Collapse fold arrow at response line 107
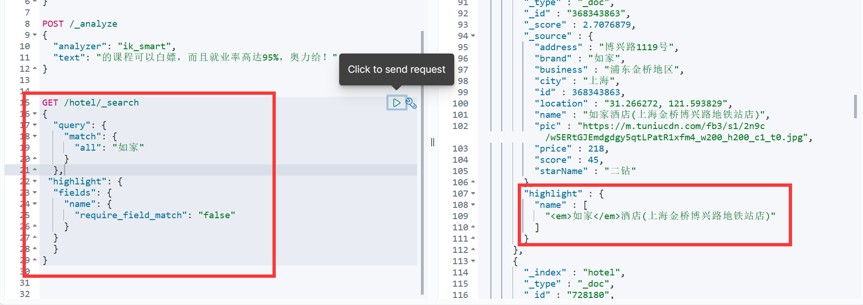 pyautogui.click(x=473, y=194)
